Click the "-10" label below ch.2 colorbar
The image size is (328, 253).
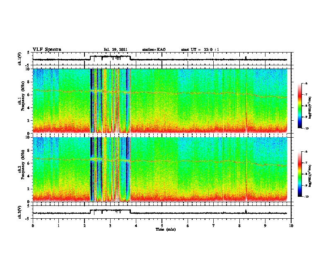tap(306, 196)
